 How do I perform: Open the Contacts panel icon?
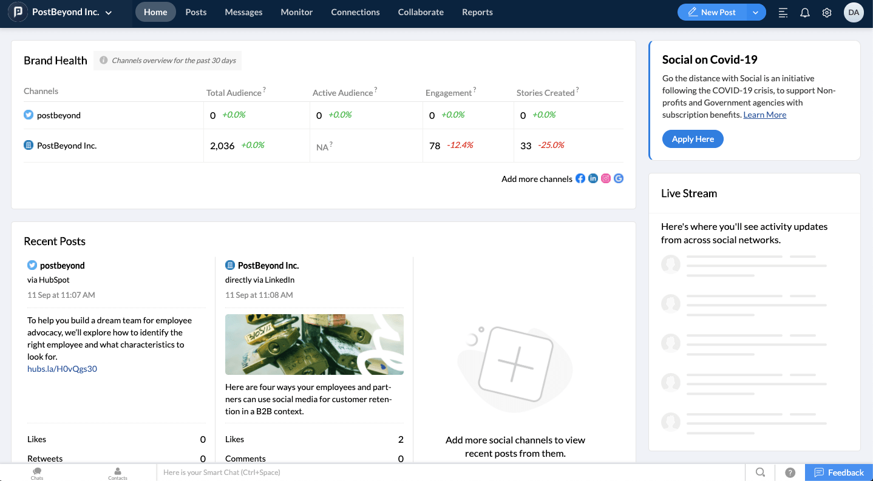[118, 473]
